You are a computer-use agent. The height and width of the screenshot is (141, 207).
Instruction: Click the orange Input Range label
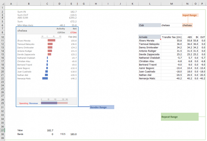click(x=190, y=15)
